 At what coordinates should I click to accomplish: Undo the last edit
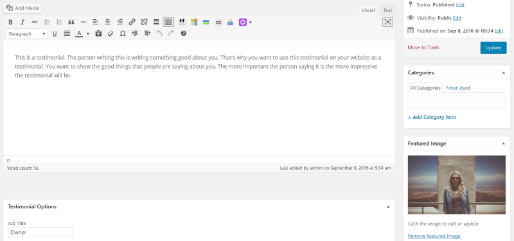[159, 33]
